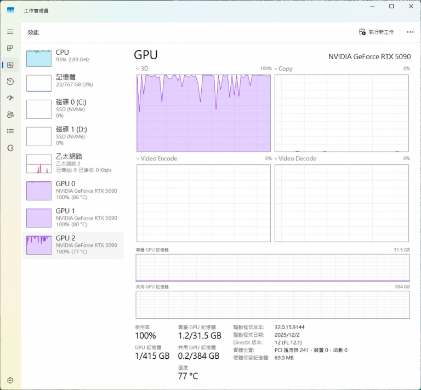The image size is (421, 390).
Task: Open the Details page list icon
Action: click(x=10, y=131)
